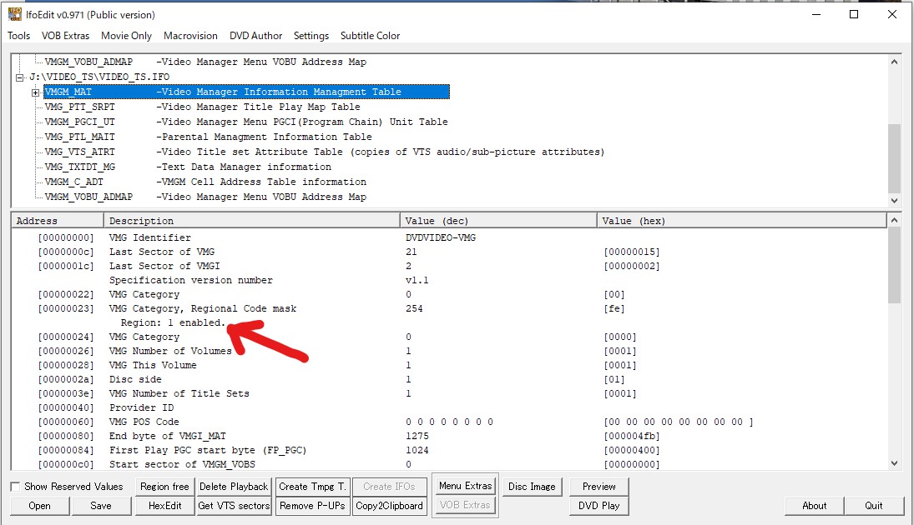Click the Value (dec) column header

coord(498,221)
